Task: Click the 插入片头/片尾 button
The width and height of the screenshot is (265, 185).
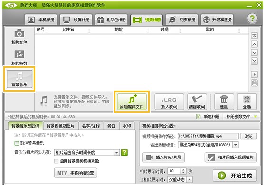Action: point(163,157)
